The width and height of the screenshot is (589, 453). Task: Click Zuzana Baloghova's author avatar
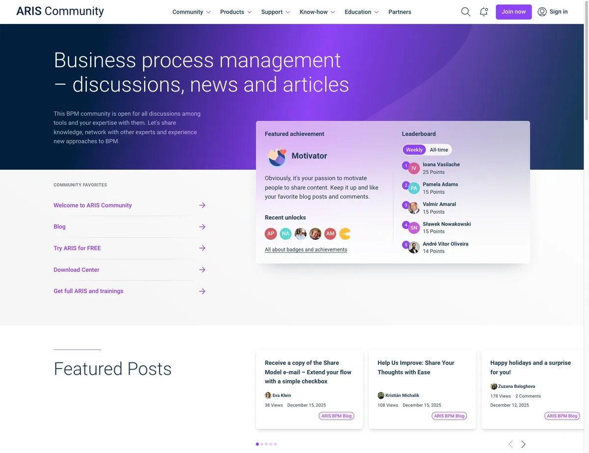click(494, 386)
